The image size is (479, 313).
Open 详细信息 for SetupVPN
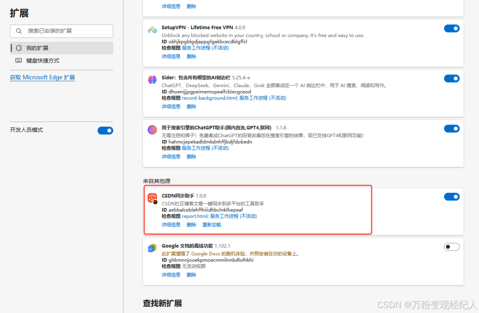pyautogui.click(x=171, y=56)
